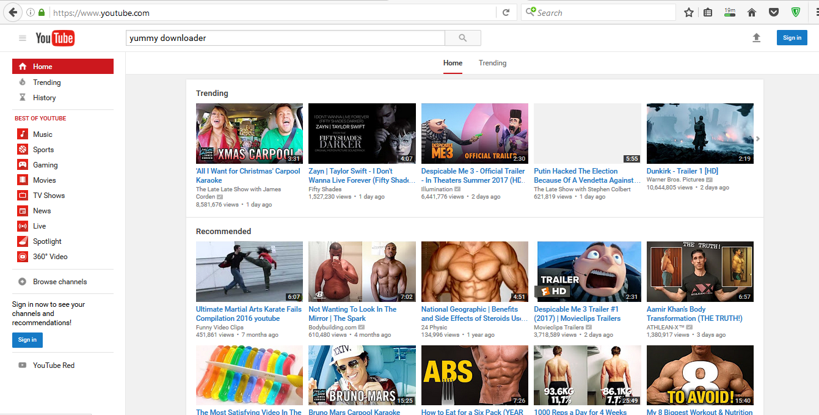Open the browser bookmarks list icon
This screenshot has width=819, height=415.
click(708, 12)
